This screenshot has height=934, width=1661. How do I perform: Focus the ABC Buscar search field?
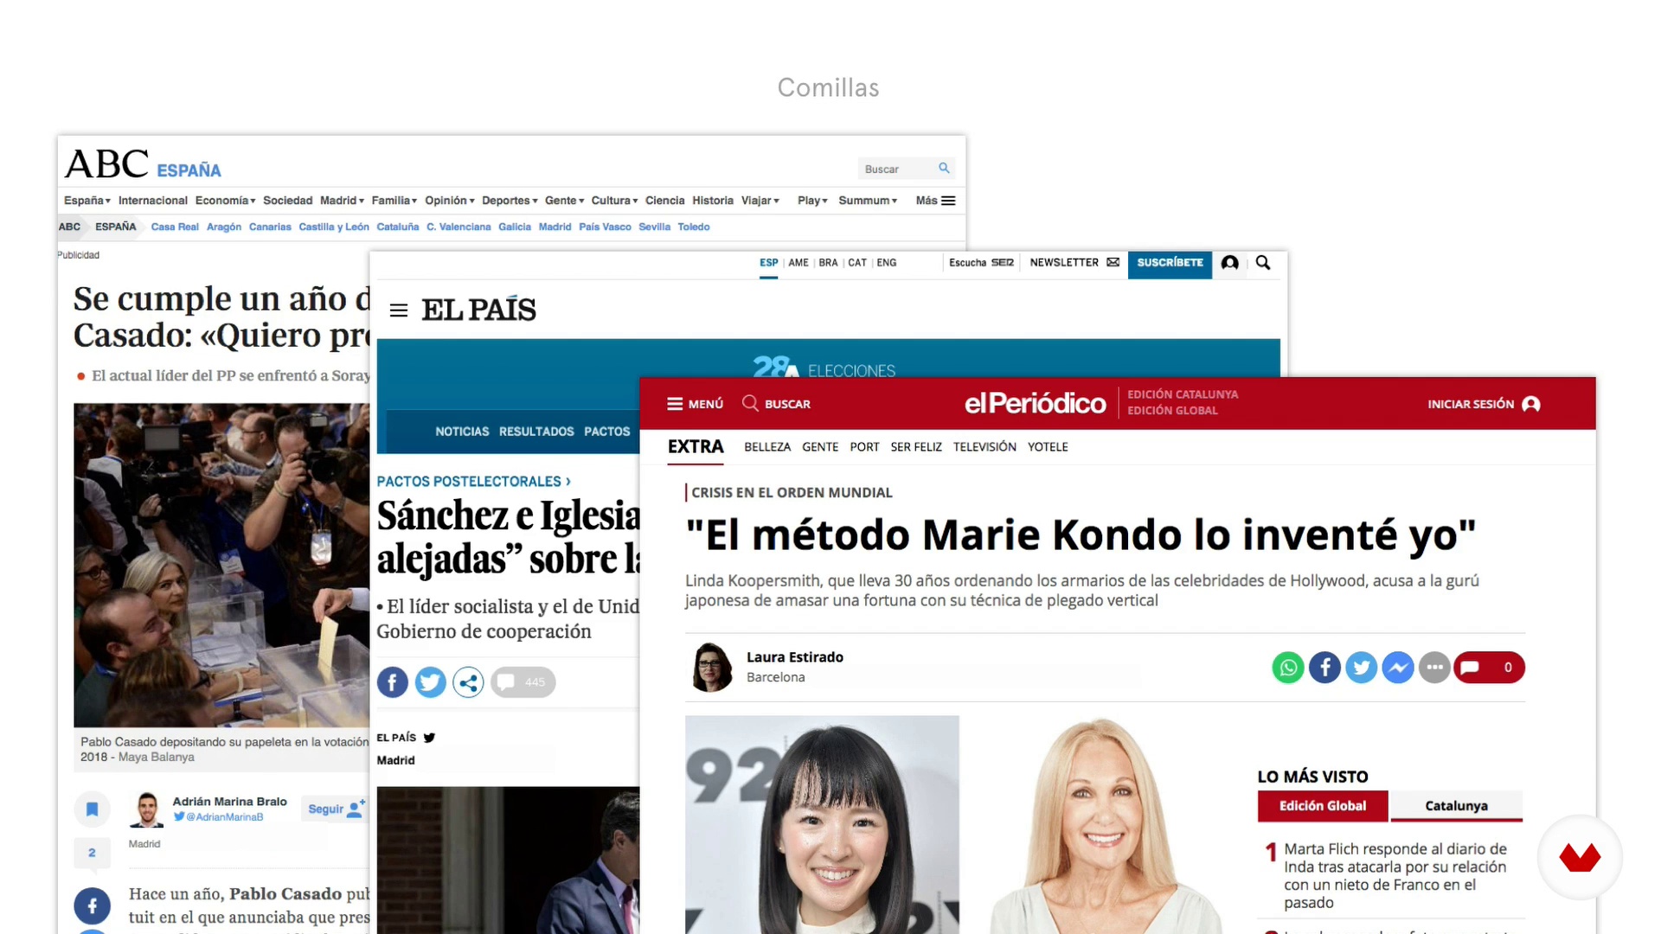click(x=898, y=169)
